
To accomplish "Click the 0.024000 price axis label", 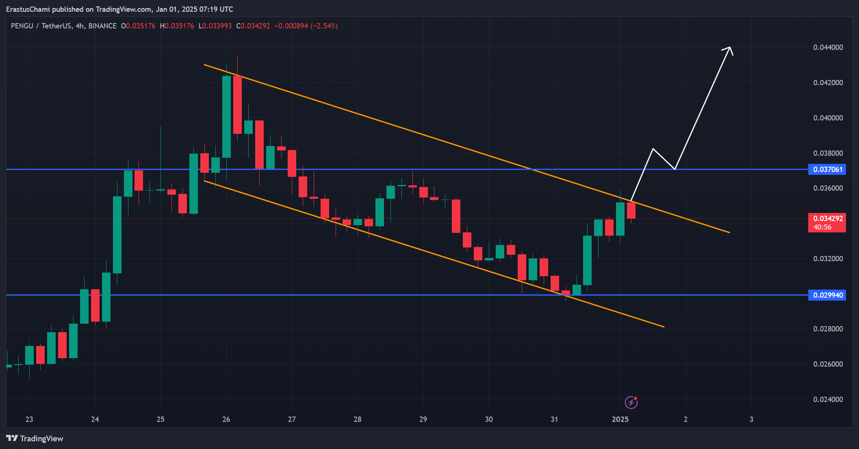I will pos(828,400).
